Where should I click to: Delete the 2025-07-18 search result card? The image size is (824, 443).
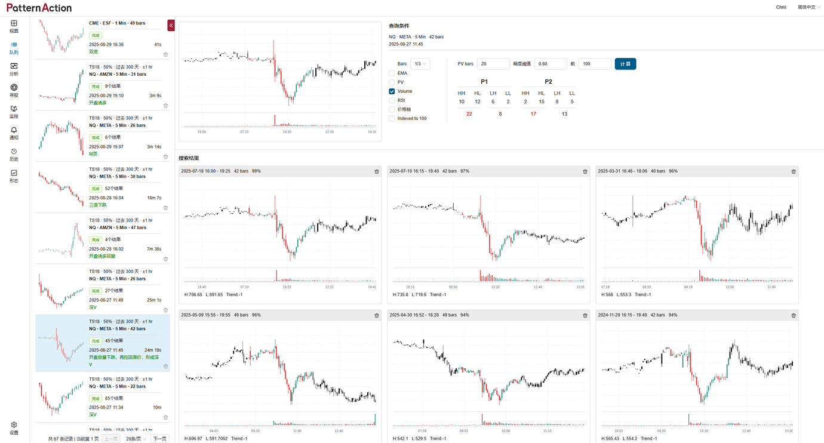pyautogui.click(x=377, y=171)
